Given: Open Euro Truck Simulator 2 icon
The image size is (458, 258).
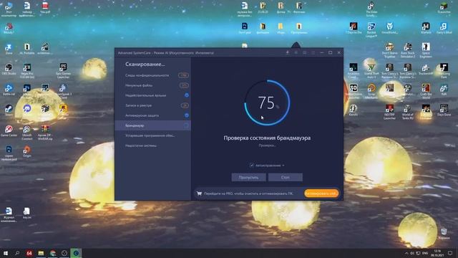Looking at the screenshot, I should coord(408,50).
